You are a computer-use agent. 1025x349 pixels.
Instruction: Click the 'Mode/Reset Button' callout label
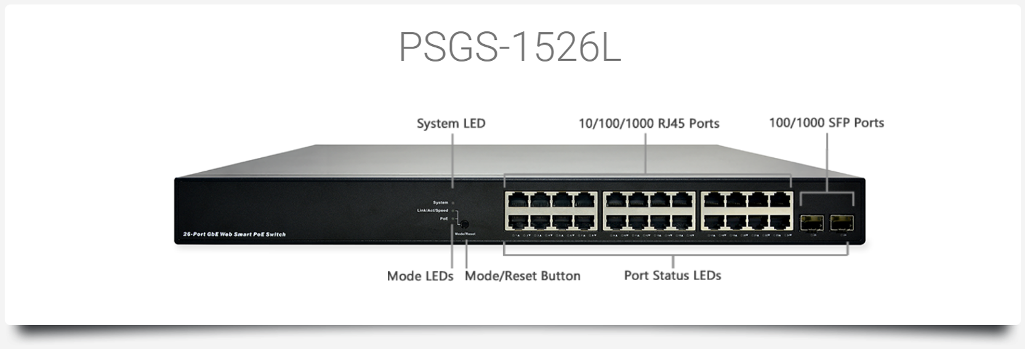pyautogui.click(x=523, y=276)
